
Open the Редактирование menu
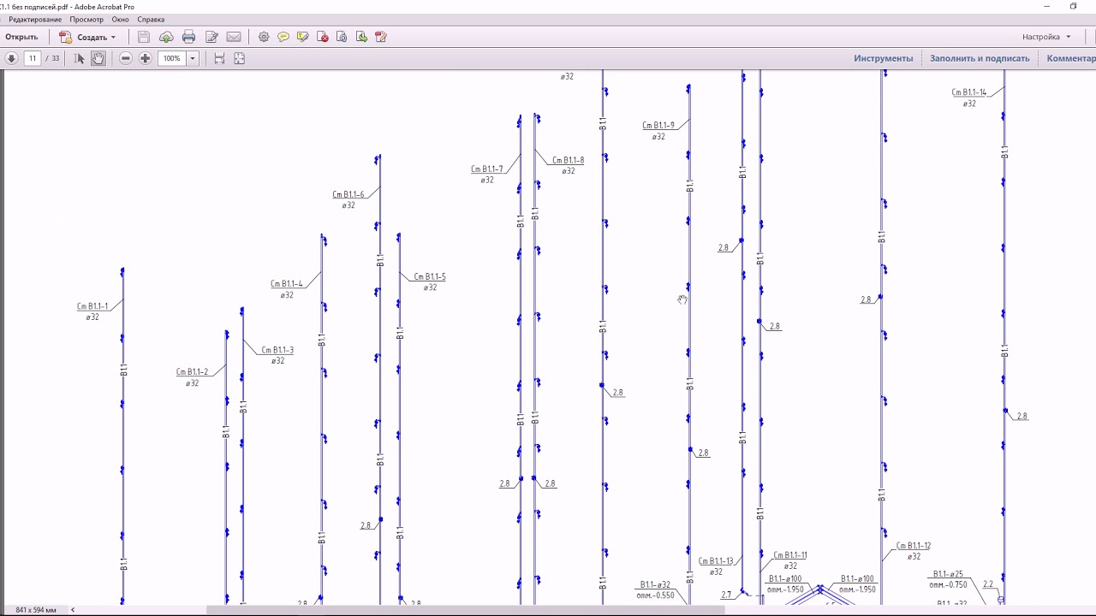pyautogui.click(x=35, y=19)
